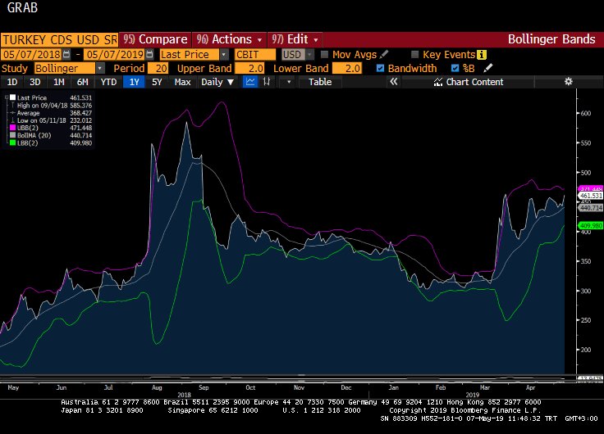Click the Lower Band 2.0 field
Viewport: 604px width, 434px height.
346,69
